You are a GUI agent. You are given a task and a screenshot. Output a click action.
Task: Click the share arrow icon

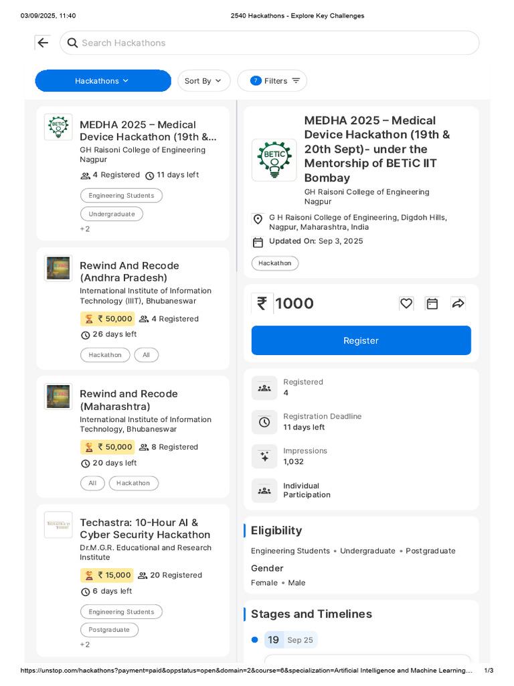tap(458, 303)
